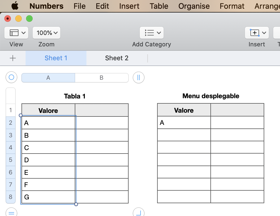Click the View sidebar icon button
280x216 pixels.
pyautogui.click(x=14, y=33)
